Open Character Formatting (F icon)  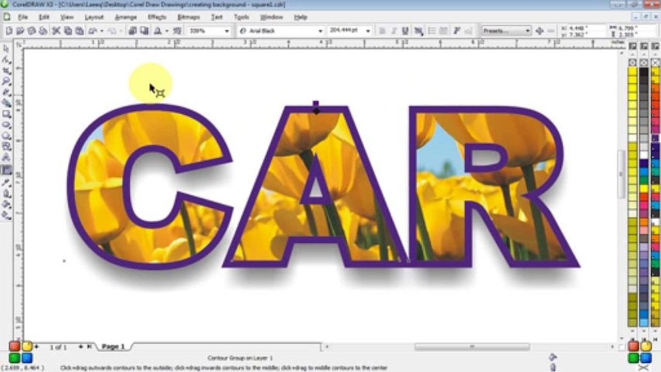(x=457, y=31)
